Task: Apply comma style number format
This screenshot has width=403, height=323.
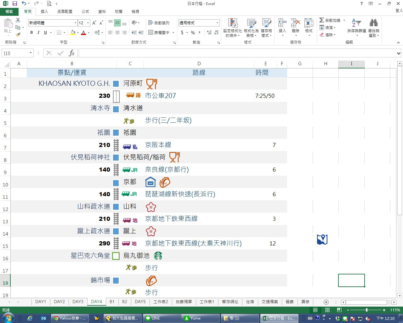Action: (200, 32)
